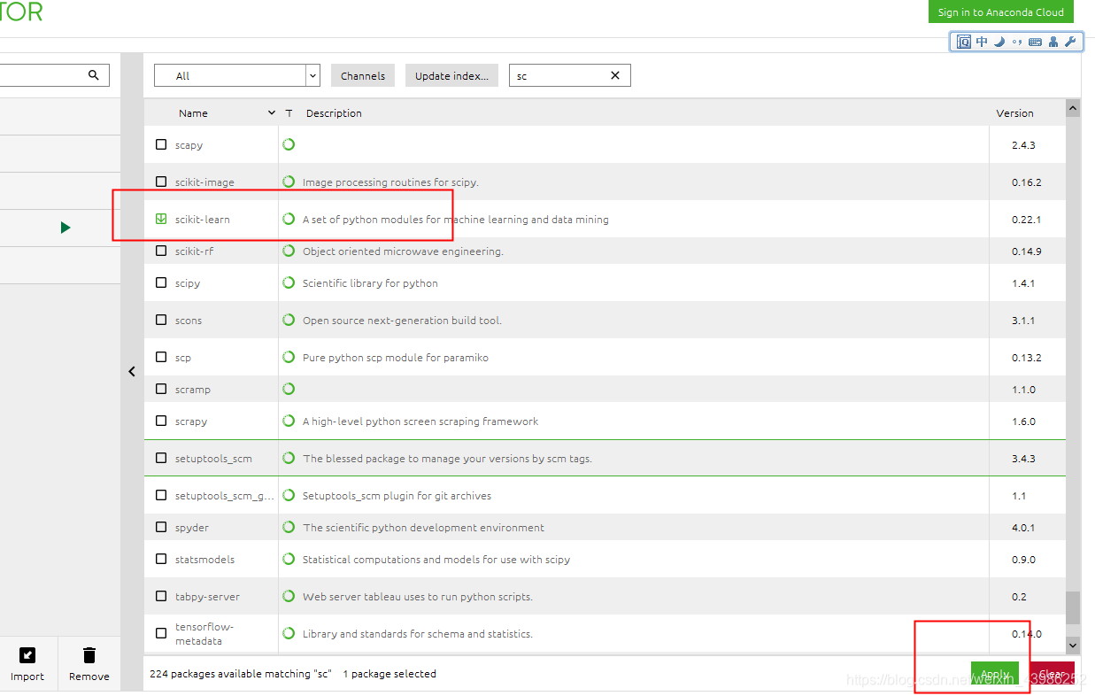Click the "1 package selected" status text
1095x696 pixels.
389,674
